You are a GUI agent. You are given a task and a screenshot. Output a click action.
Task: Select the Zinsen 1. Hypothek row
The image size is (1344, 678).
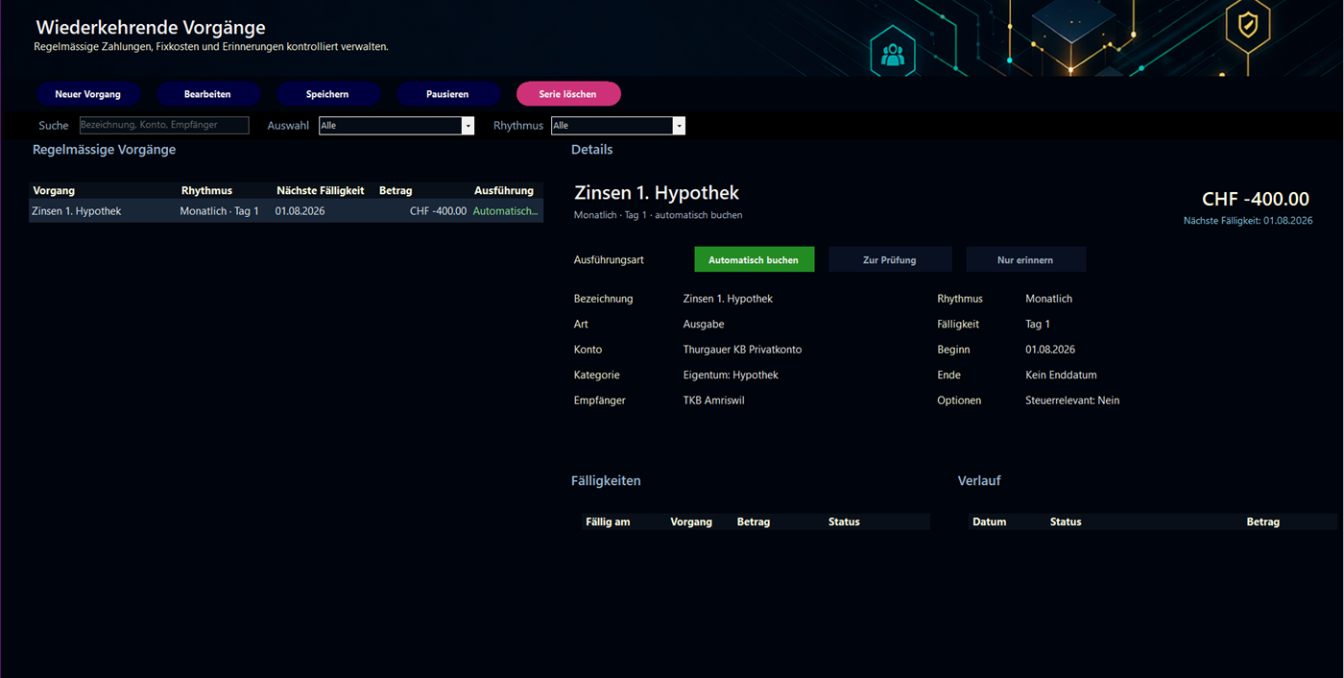[x=286, y=211]
